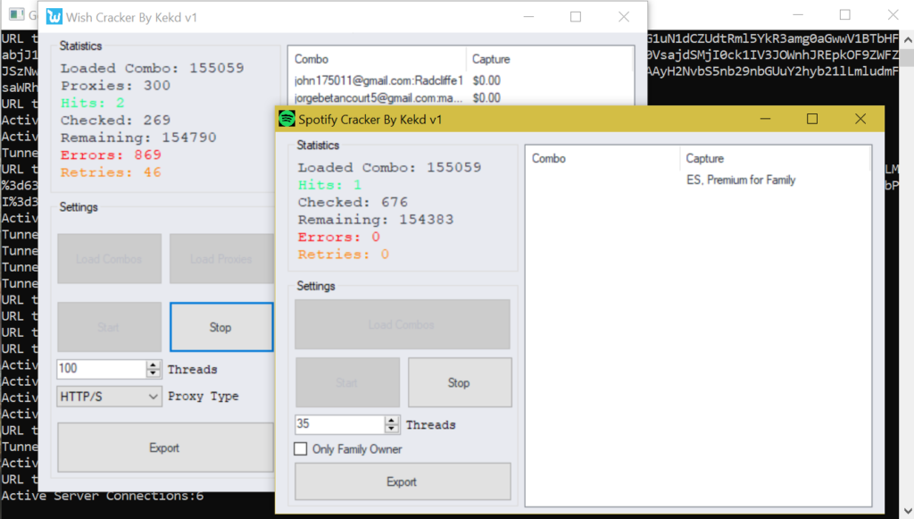Screen dimensions: 914x519
Task: Click "Errors: 869" in Wish Cracker statistics
Action: [111, 155]
